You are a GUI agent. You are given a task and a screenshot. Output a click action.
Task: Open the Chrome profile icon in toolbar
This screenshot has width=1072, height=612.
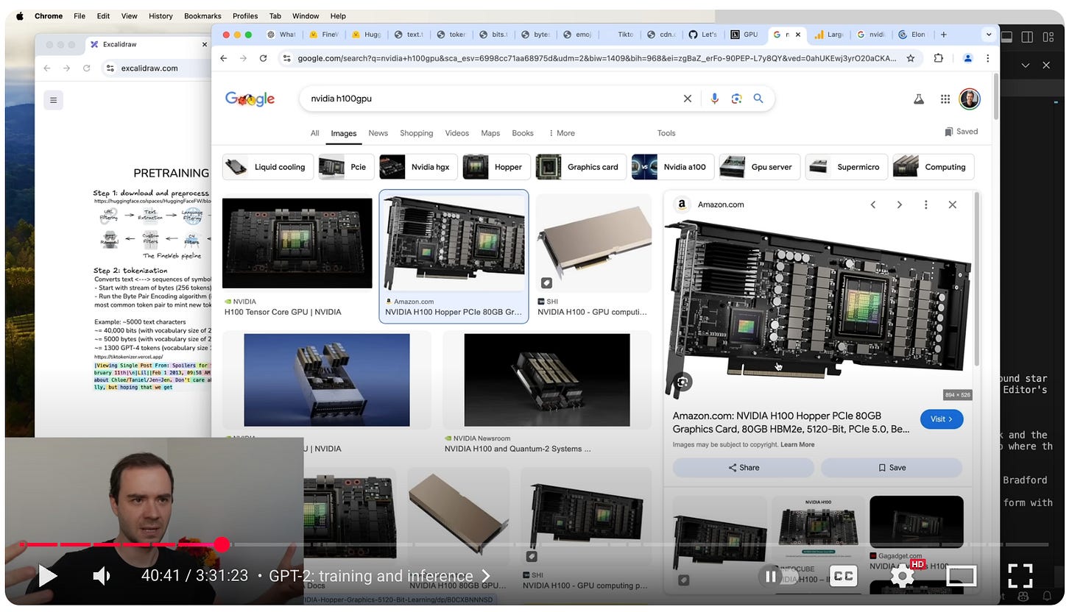(x=968, y=58)
